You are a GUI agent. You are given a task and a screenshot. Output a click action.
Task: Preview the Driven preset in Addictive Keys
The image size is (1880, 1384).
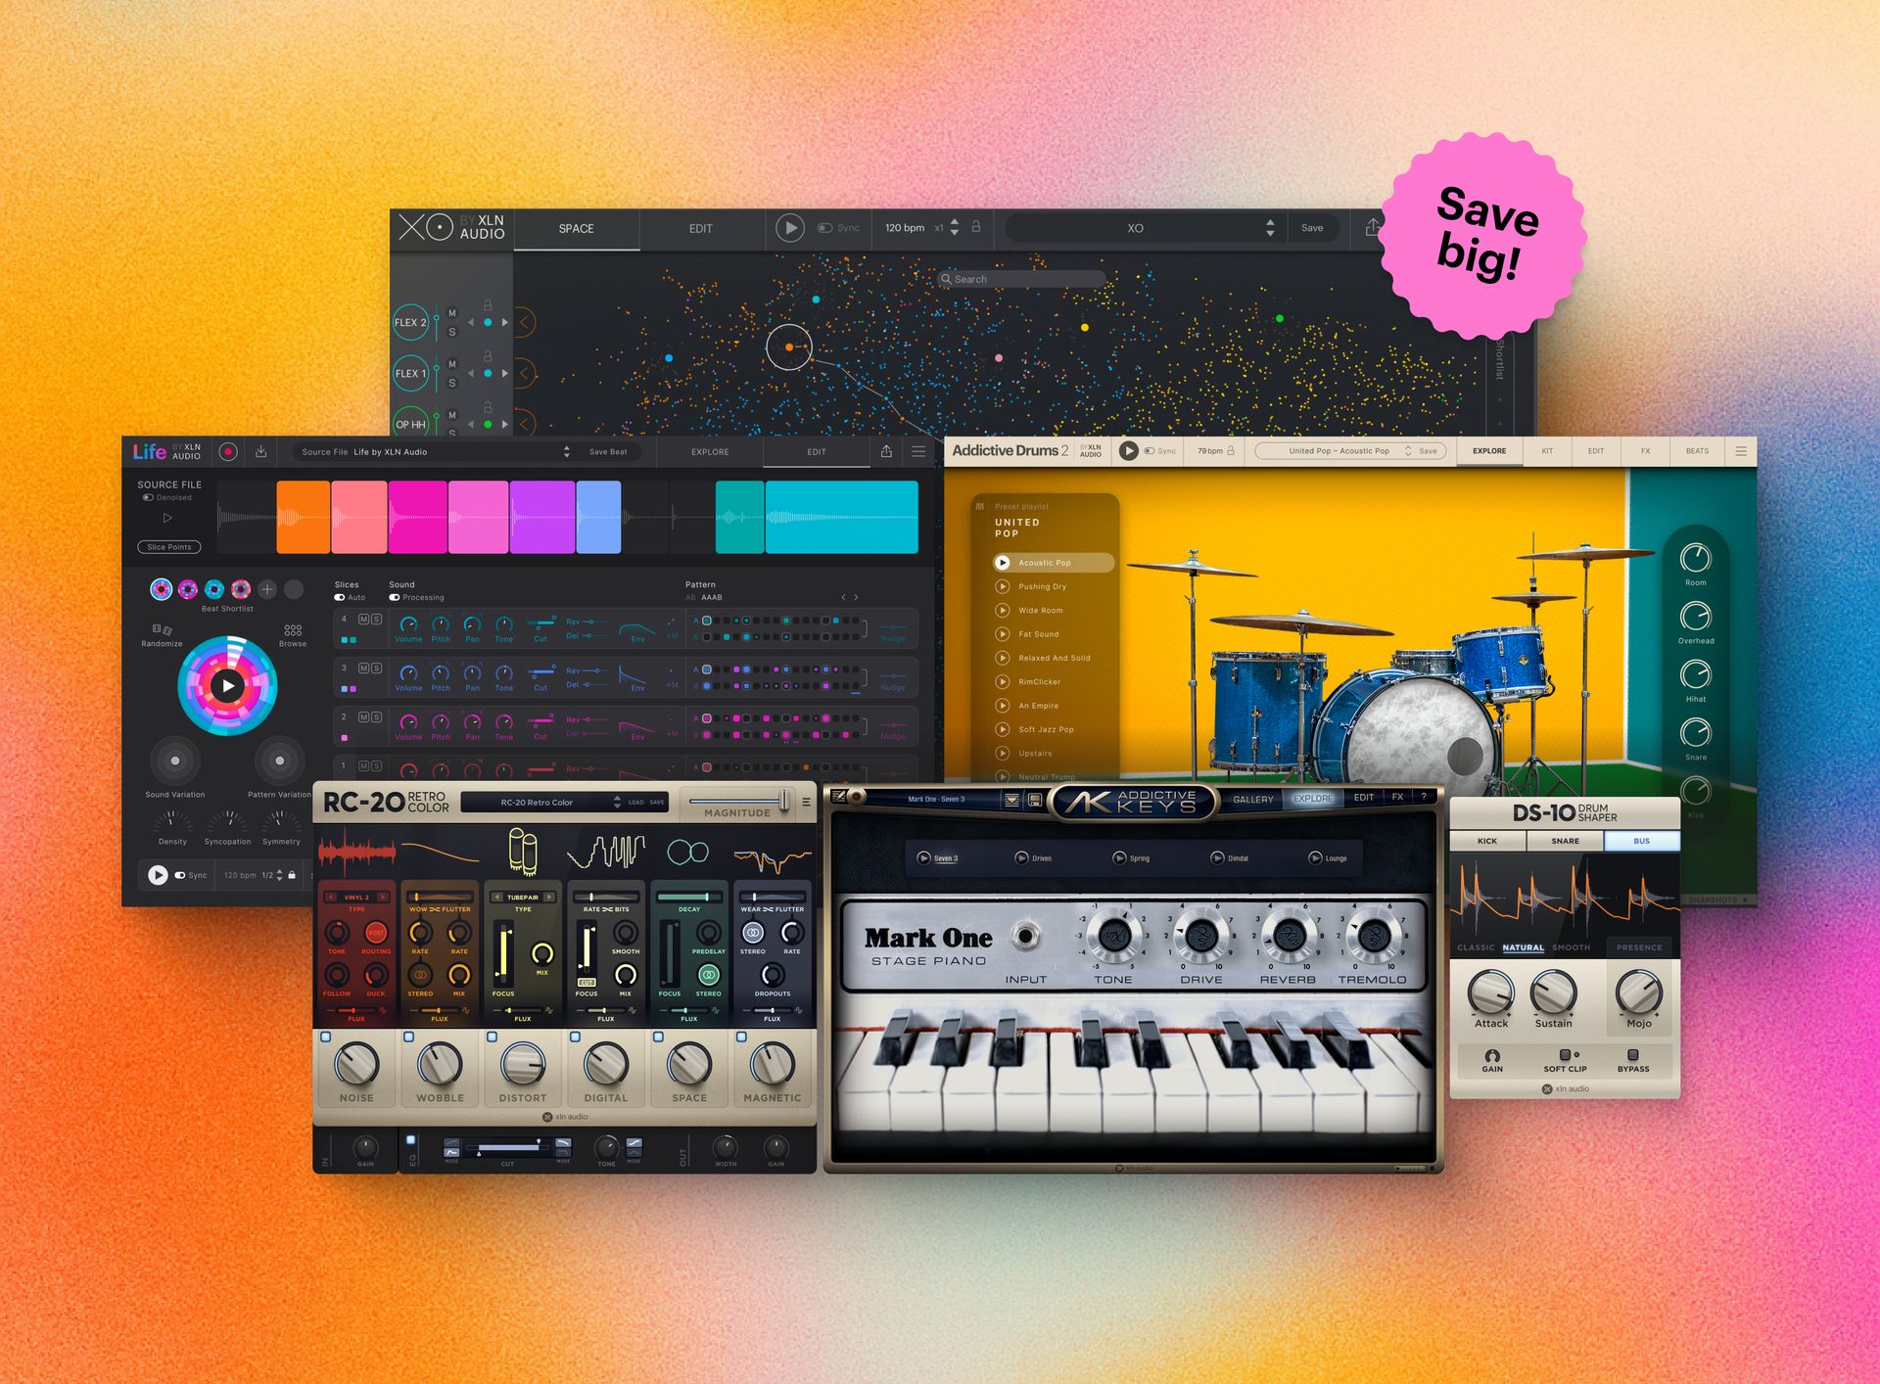pos(1021,857)
